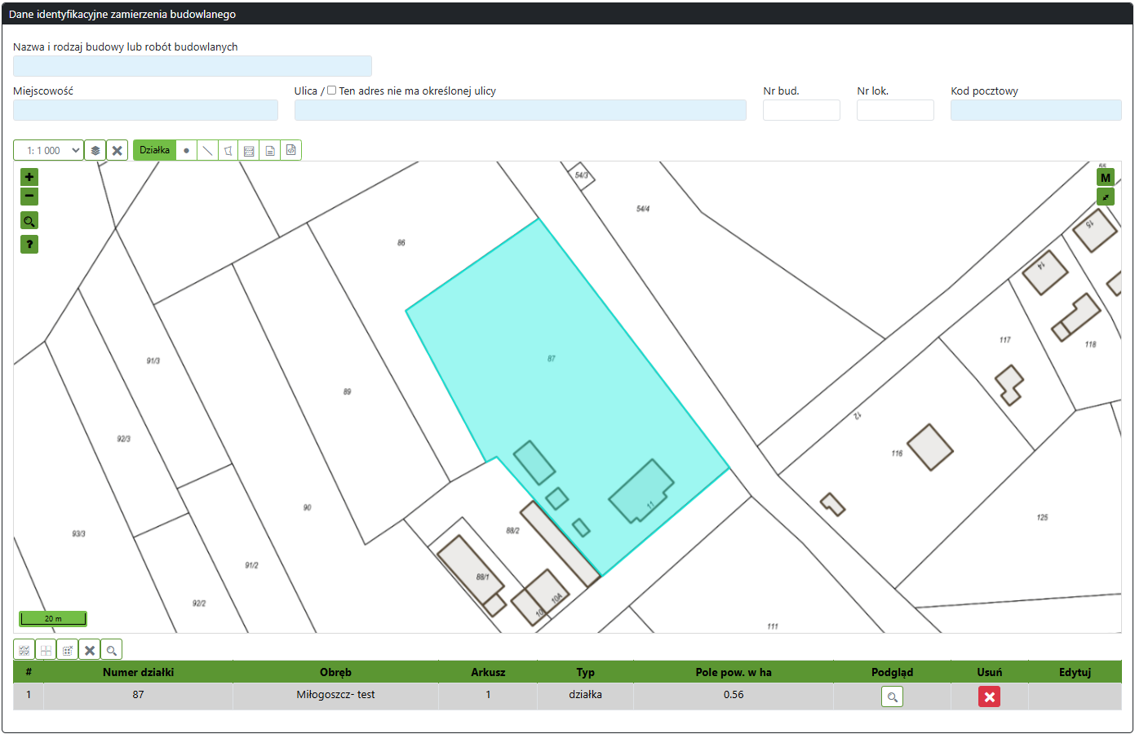Open the 1:1 000 scale dropdown

(x=49, y=150)
